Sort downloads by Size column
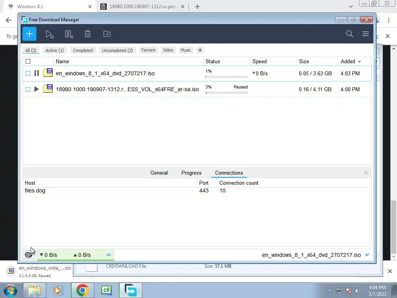397x298 pixels. coord(317,61)
